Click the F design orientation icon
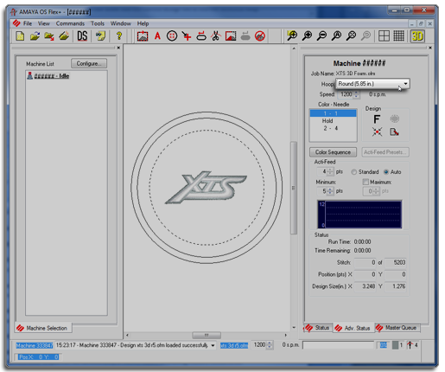445x372 pixels. pyautogui.click(x=377, y=119)
